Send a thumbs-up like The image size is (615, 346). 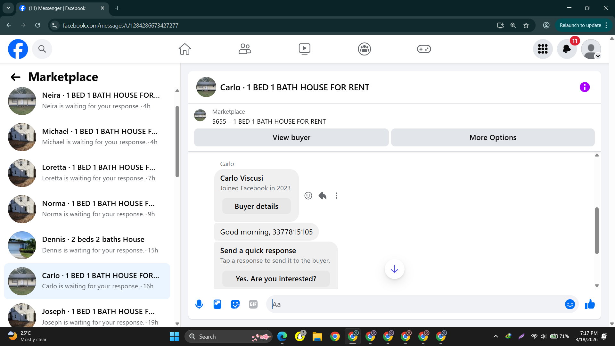(x=589, y=304)
